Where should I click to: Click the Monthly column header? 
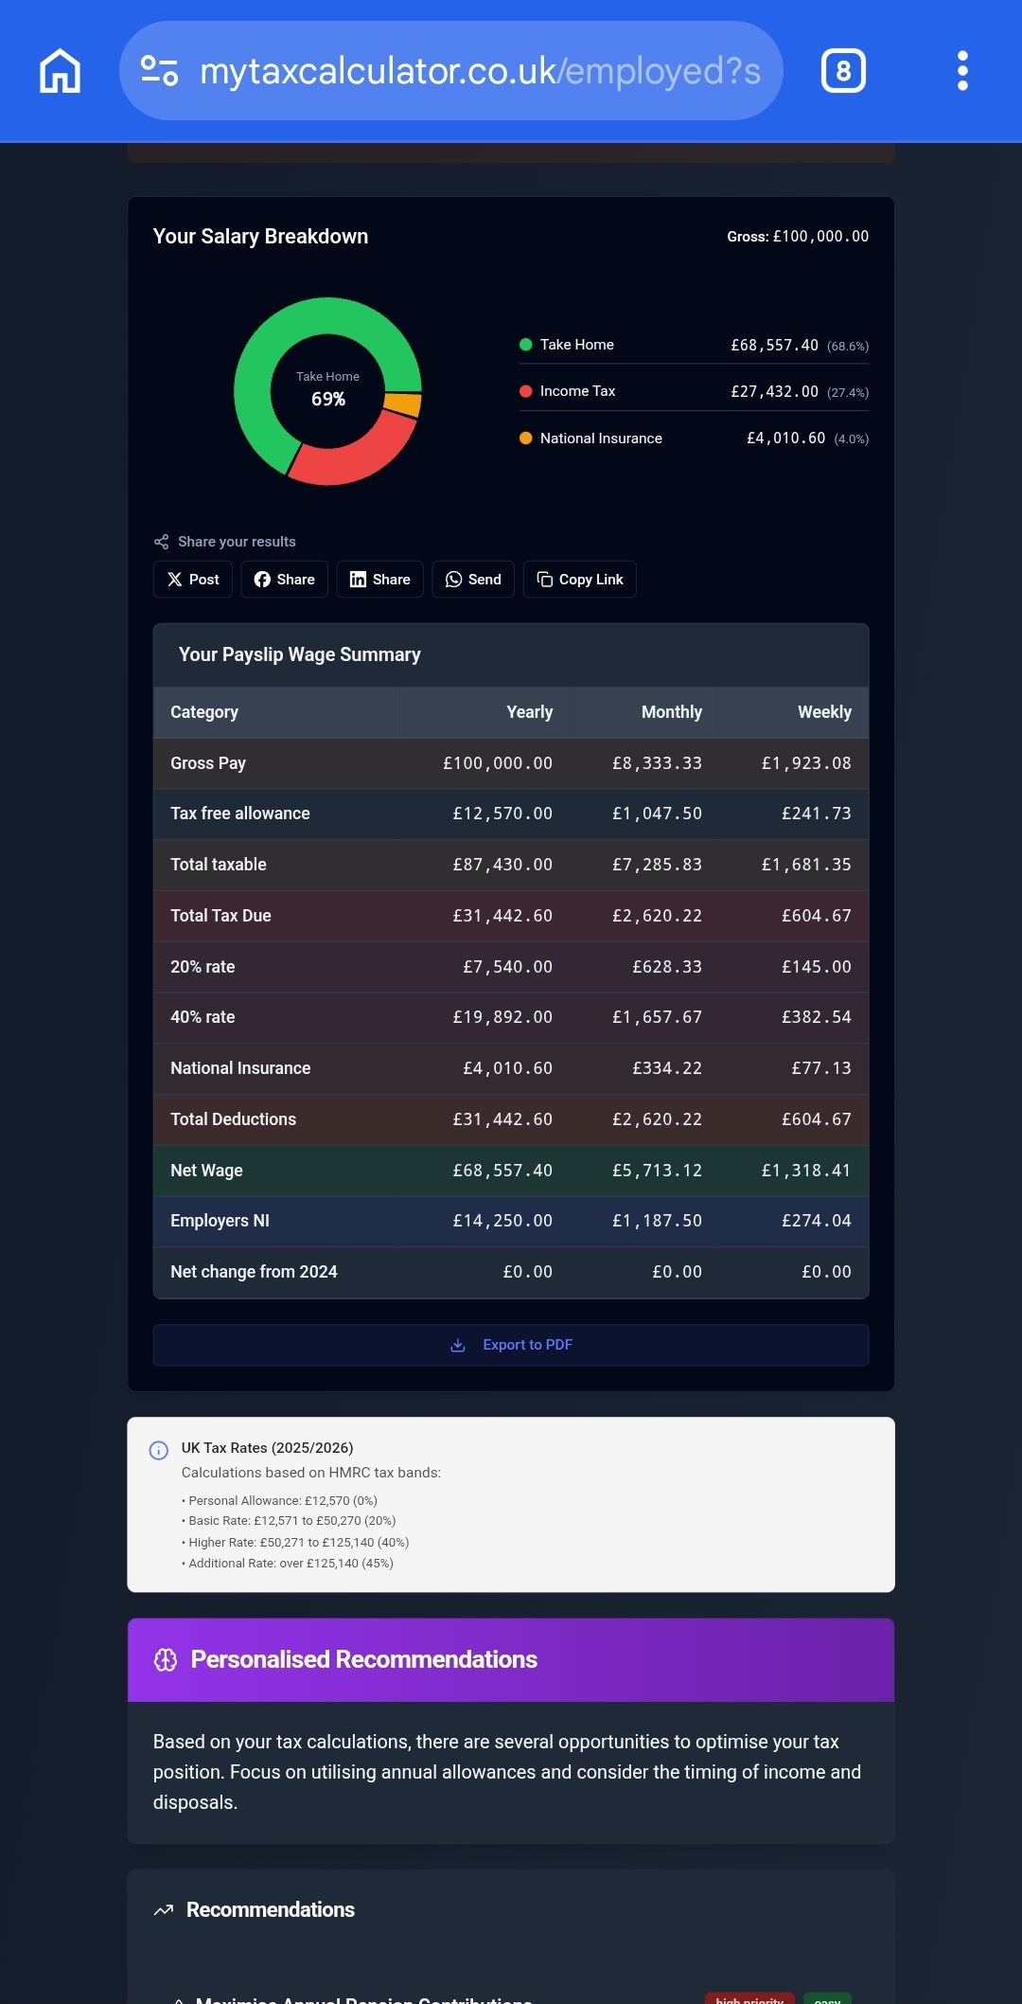672,712
